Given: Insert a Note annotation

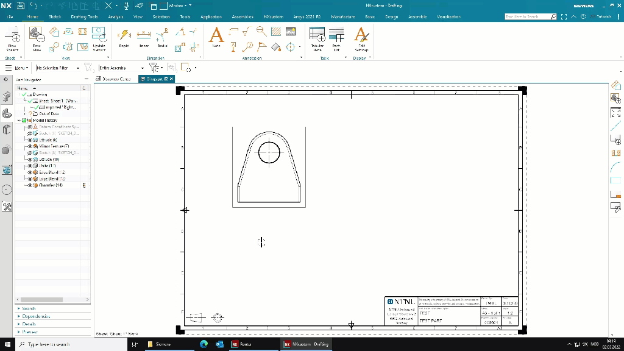Looking at the screenshot, I should [216, 38].
